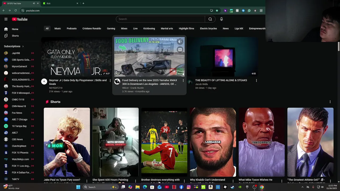
Task: Click the YouTube search input field
Action: click(160, 19)
